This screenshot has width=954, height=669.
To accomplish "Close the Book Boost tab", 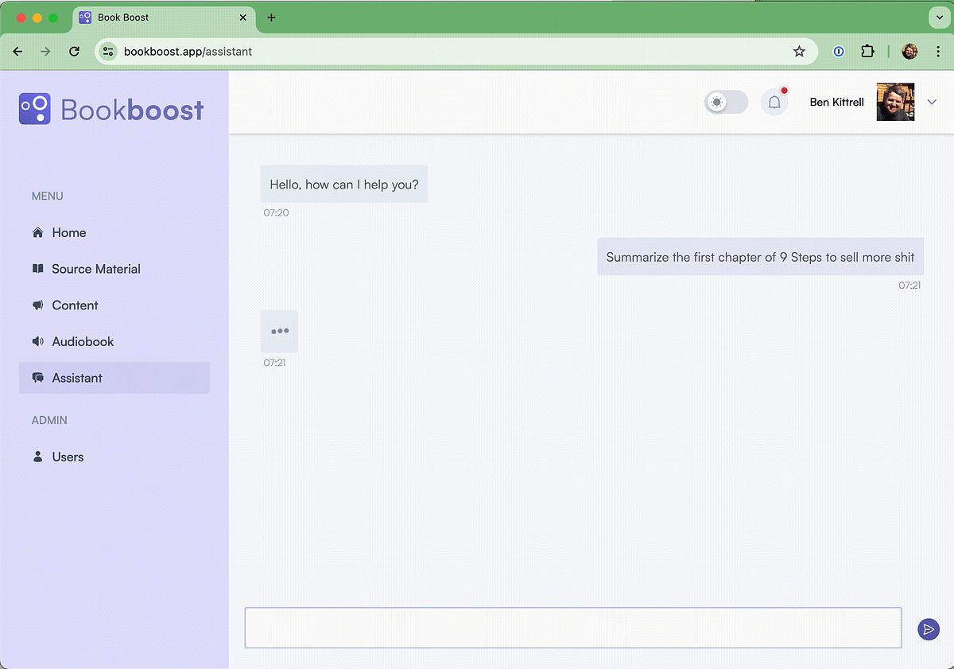I will [242, 18].
